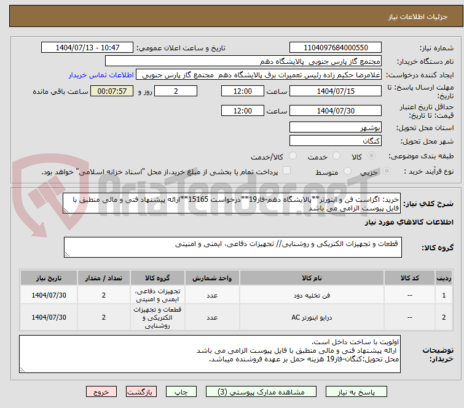This screenshot has height=408, width=464.
Task: Click the شماره نیاز number field
Action: point(336,48)
